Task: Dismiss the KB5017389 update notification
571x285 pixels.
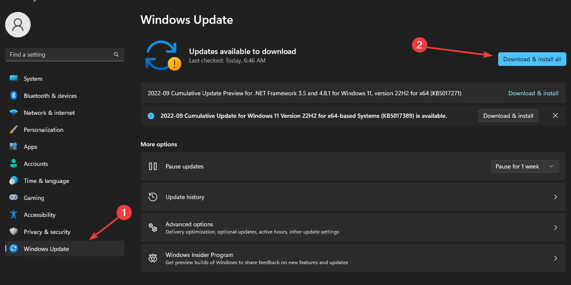Action: coord(555,116)
